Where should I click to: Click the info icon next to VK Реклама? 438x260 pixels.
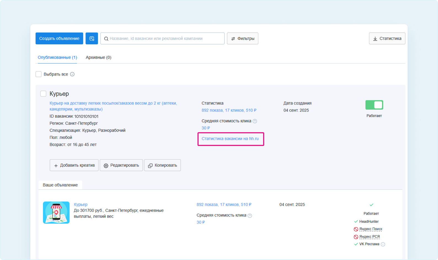[x=383, y=244]
